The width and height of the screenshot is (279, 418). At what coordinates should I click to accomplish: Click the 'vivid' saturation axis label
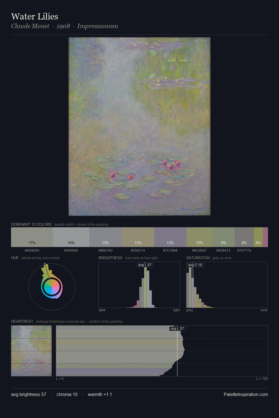(264, 310)
